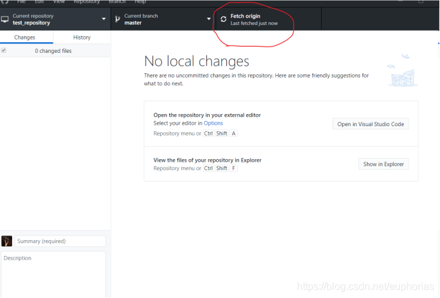The width and height of the screenshot is (440, 298).
Task: Switch to the History tab
Action: tap(81, 37)
